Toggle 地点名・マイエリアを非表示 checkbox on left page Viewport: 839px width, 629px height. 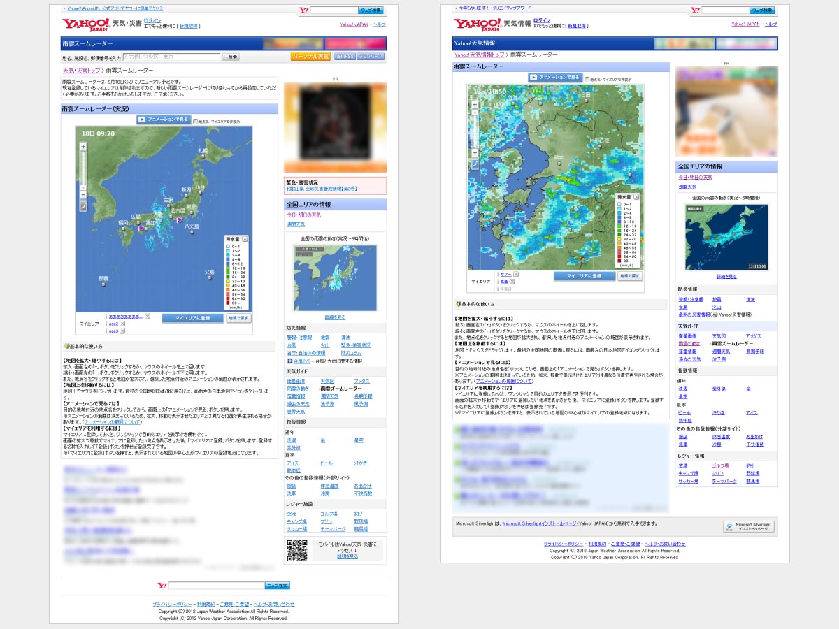(196, 121)
